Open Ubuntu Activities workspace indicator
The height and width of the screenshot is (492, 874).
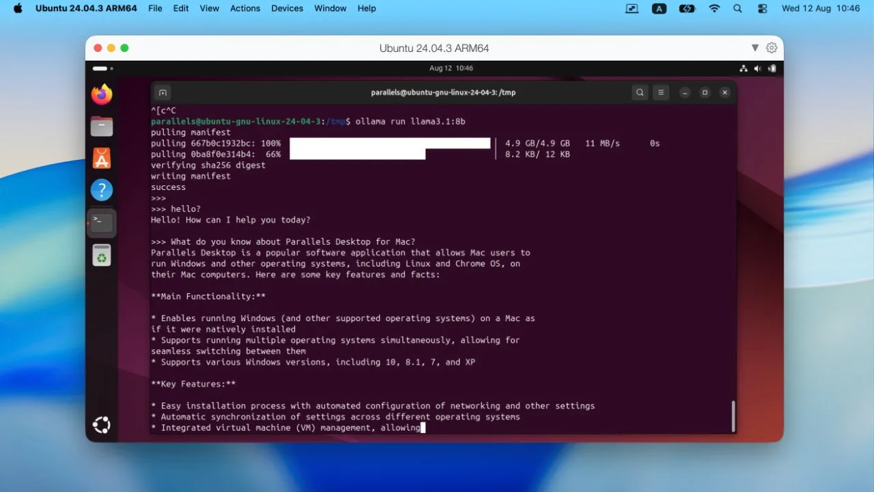pyautogui.click(x=103, y=68)
